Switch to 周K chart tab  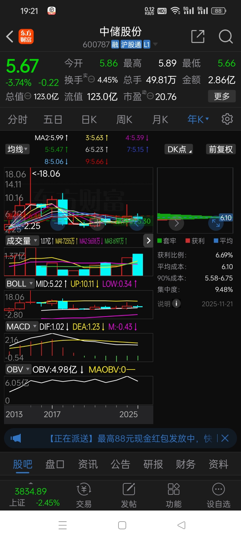click(124, 119)
